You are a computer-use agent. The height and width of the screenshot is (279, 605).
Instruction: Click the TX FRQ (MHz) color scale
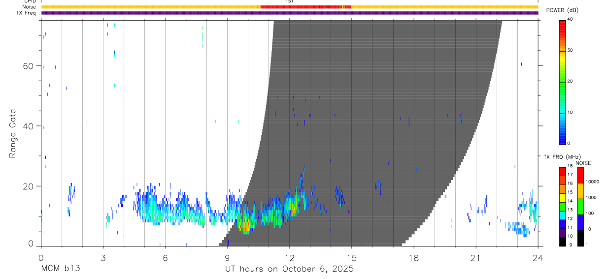562,206
